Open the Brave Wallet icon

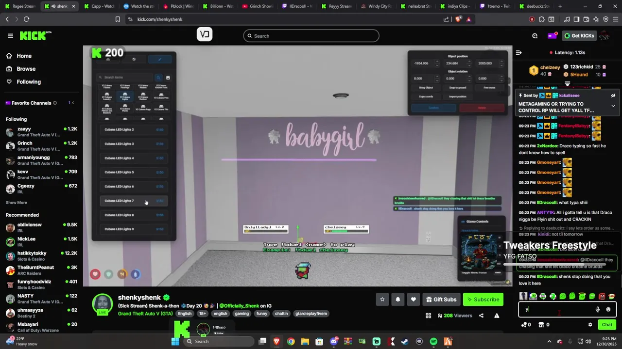[586, 19]
